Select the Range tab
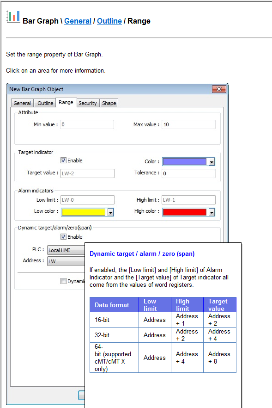The image size is (272, 408). point(66,103)
